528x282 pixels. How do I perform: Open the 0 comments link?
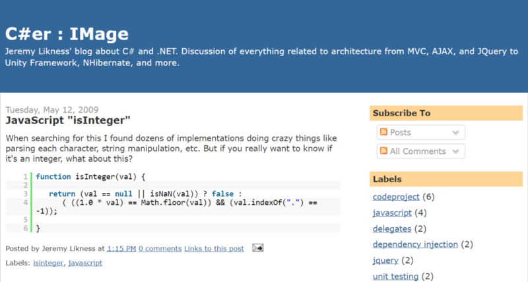[160, 248]
